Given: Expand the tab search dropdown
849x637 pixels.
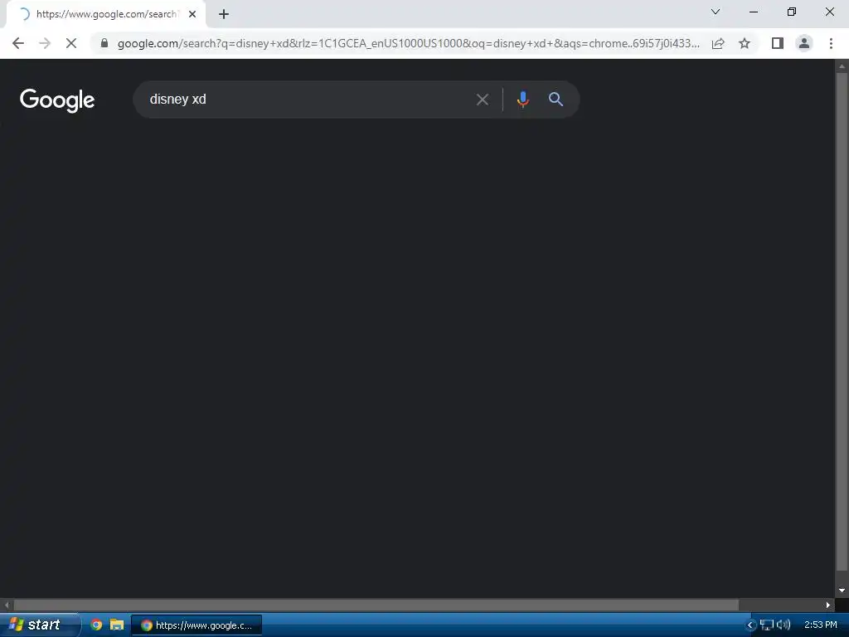Looking at the screenshot, I should [716, 12].
